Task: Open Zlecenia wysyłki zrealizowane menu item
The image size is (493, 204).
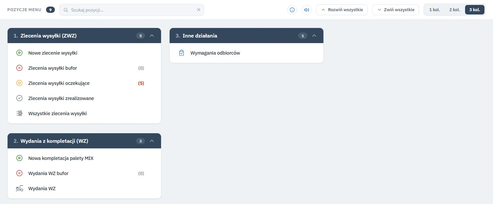Action: tap(84, 98)
